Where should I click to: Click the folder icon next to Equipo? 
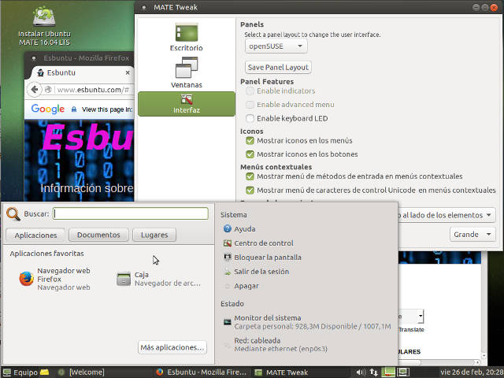(x=45, y=372)
